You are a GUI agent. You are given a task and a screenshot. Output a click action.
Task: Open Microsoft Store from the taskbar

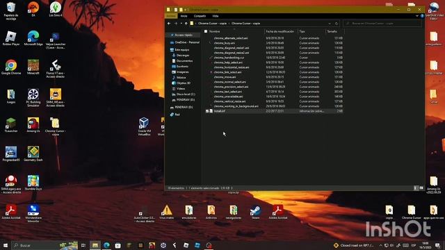point(118,245)
